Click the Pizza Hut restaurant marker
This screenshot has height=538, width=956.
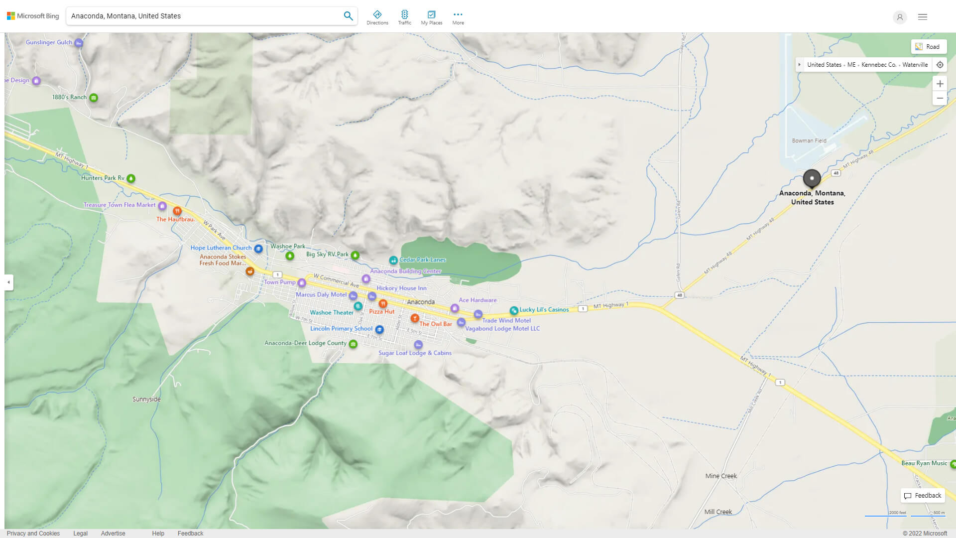point(383,303)
